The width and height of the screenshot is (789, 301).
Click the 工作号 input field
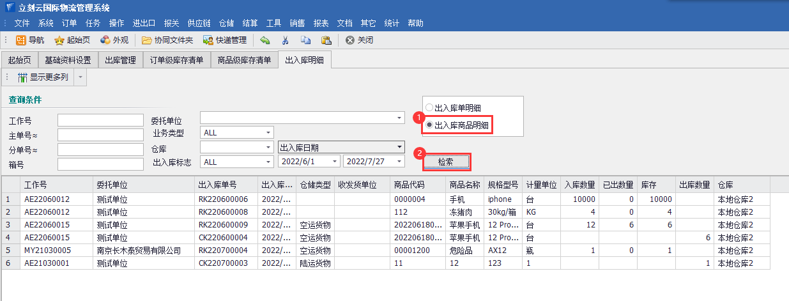click(x=100, y=121)
